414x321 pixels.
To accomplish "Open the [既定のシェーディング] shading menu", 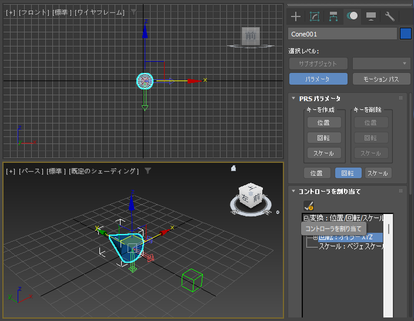I will pyautogui.click(x=103, y=171).
